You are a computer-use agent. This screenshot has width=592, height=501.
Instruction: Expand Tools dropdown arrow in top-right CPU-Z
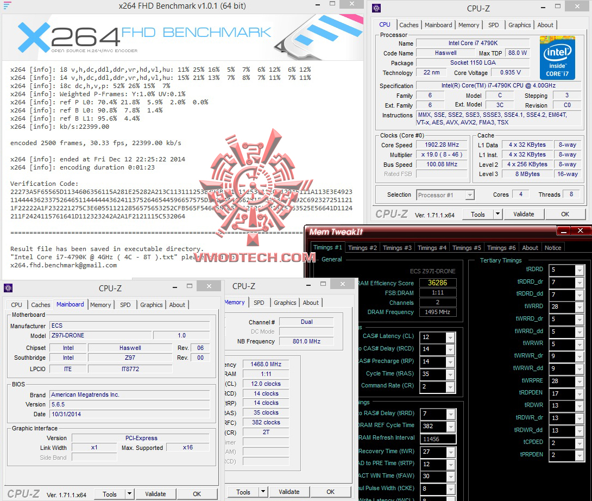(x=497, y=214)
